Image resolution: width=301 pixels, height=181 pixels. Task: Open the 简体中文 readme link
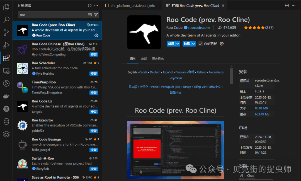[215, 87]
